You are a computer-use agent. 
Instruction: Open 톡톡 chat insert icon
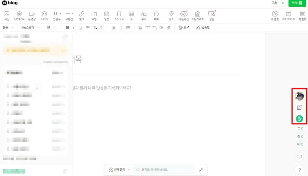[x=156, y=16]
